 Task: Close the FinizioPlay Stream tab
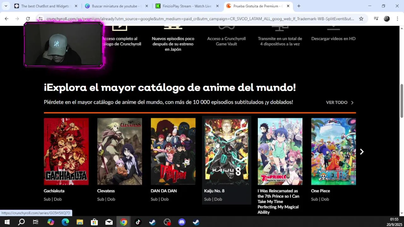tap(217, 6)
